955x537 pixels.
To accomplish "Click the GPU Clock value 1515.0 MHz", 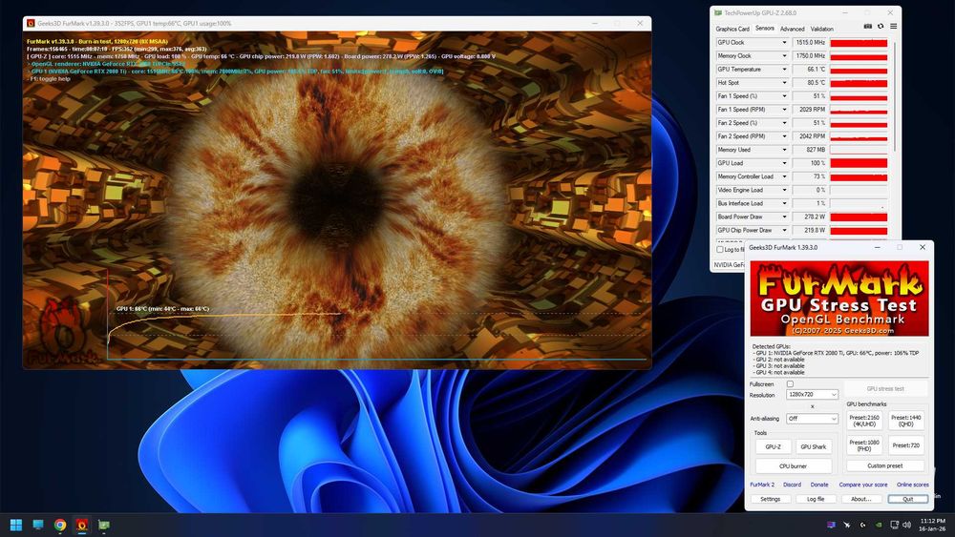I will tap(810, 43).
